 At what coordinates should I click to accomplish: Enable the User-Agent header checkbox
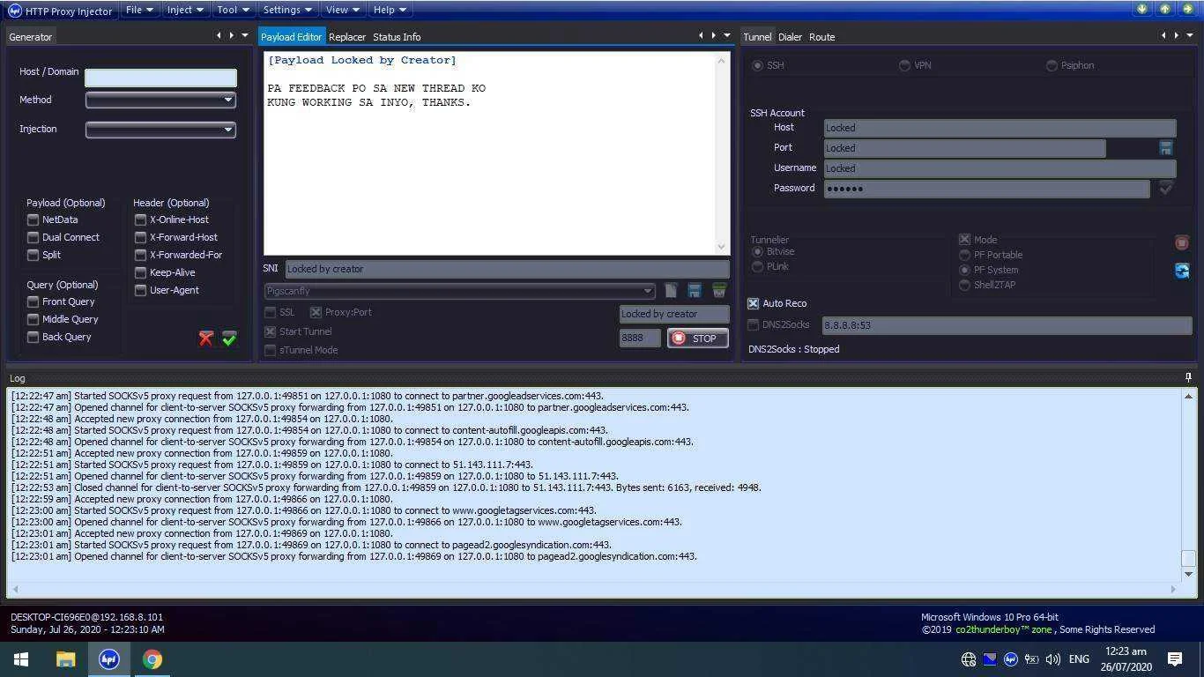pyautogui.click(x=140, y=290)
